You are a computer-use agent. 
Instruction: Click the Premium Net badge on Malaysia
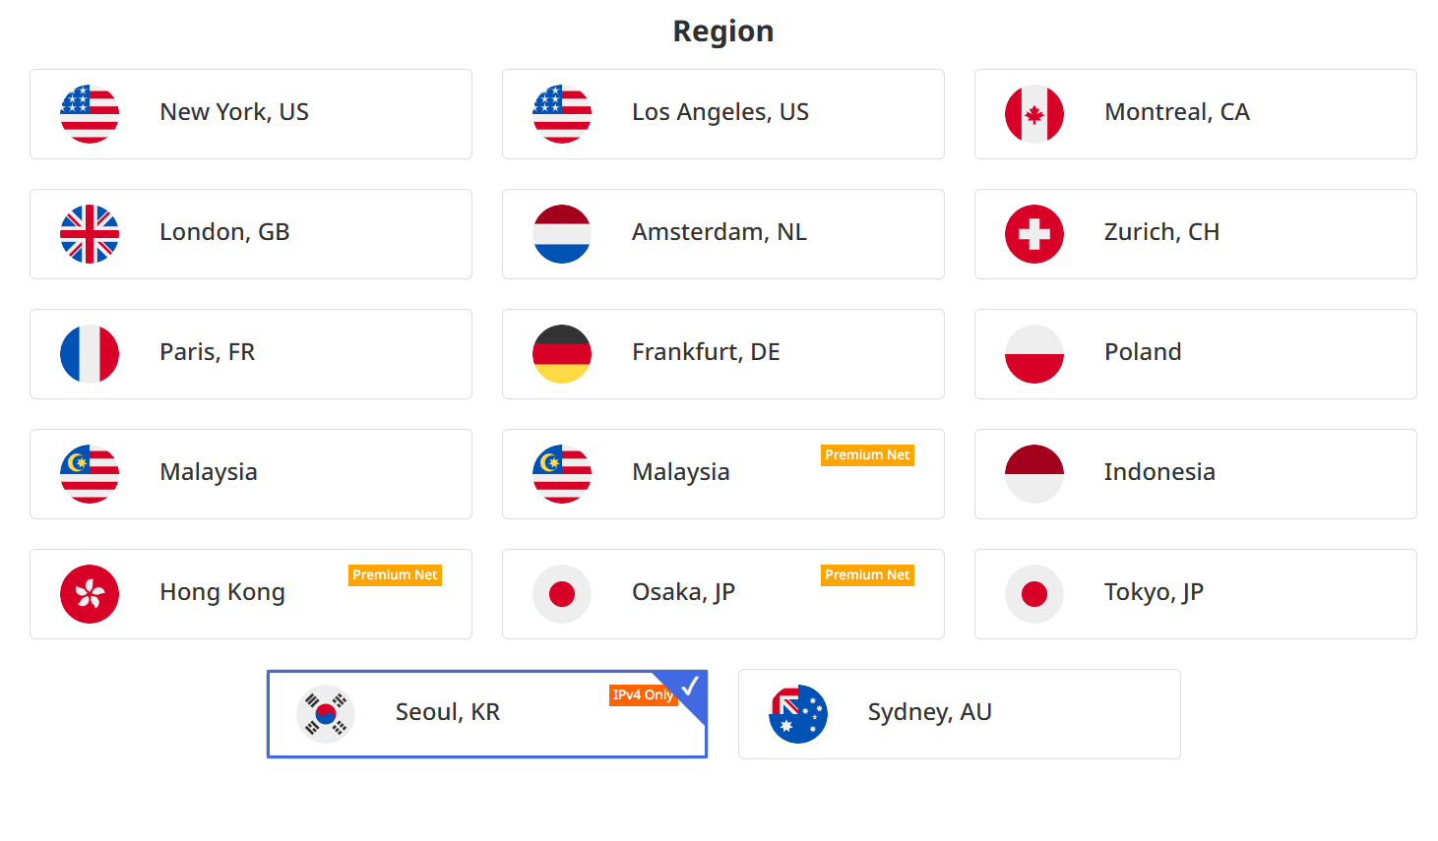click(867, 455)
